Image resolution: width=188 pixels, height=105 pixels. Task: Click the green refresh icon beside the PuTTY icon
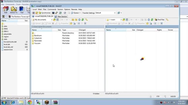click(61, 13)
